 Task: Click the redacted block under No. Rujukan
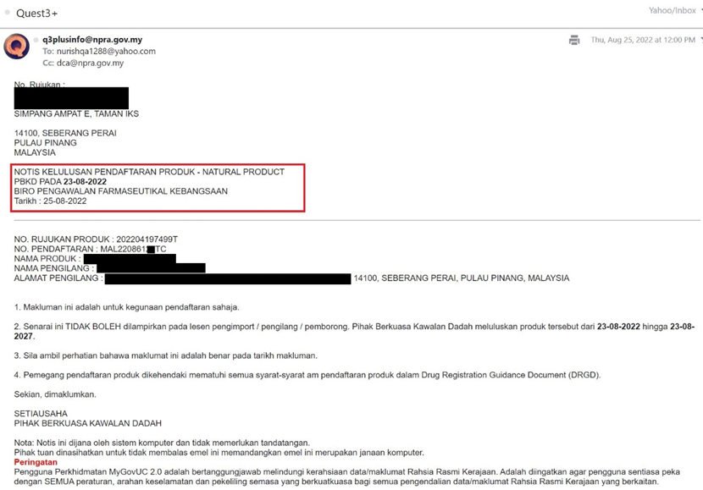coord(71,97)
